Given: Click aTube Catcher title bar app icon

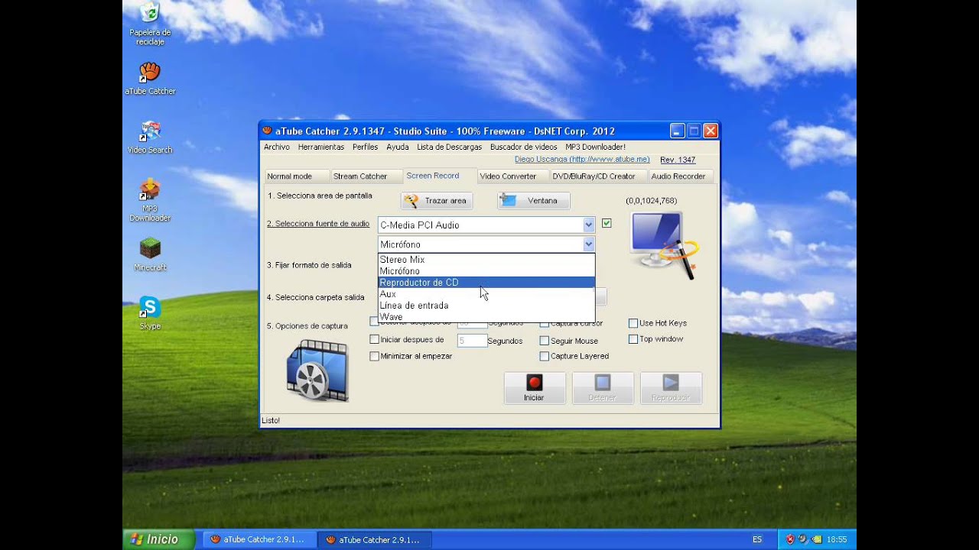Looking at the screenshot, I should pyautogui.click(x=267, y=131).
